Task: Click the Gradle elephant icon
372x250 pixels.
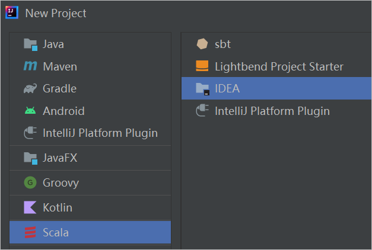Action: click(30, 88)
